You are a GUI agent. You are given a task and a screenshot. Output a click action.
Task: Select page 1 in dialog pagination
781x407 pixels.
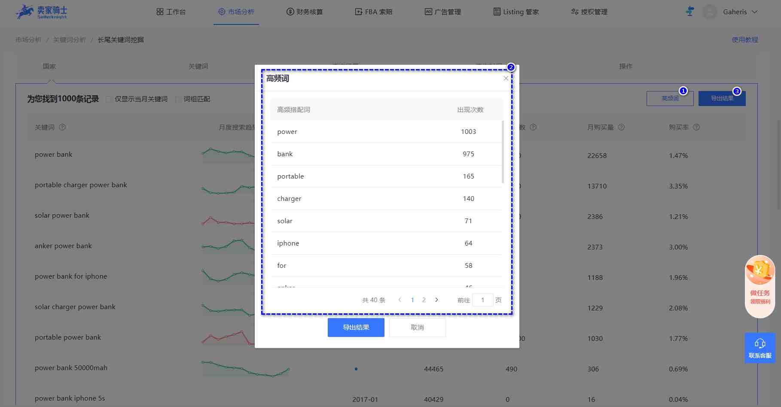(412, 300)
